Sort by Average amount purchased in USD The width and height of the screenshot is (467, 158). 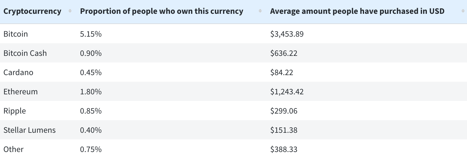357,11
